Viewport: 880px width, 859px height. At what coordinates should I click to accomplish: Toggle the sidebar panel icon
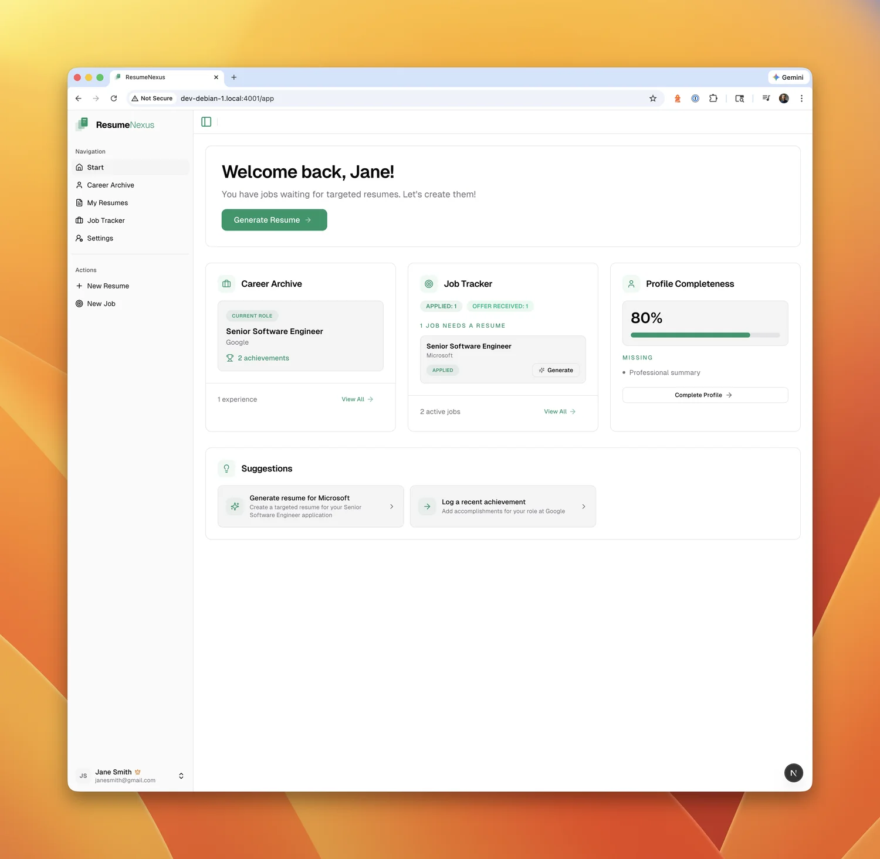click(206, 122)
